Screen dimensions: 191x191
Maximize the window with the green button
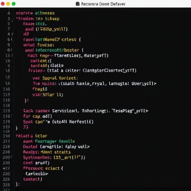(13, 4)
